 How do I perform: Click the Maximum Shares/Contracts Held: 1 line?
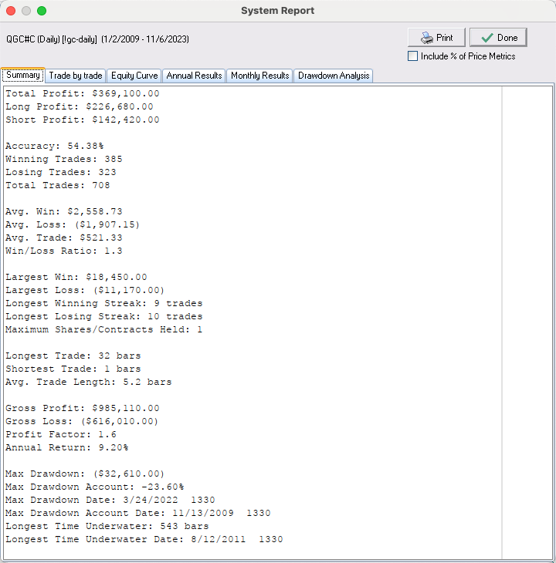(x=104, y=329)
